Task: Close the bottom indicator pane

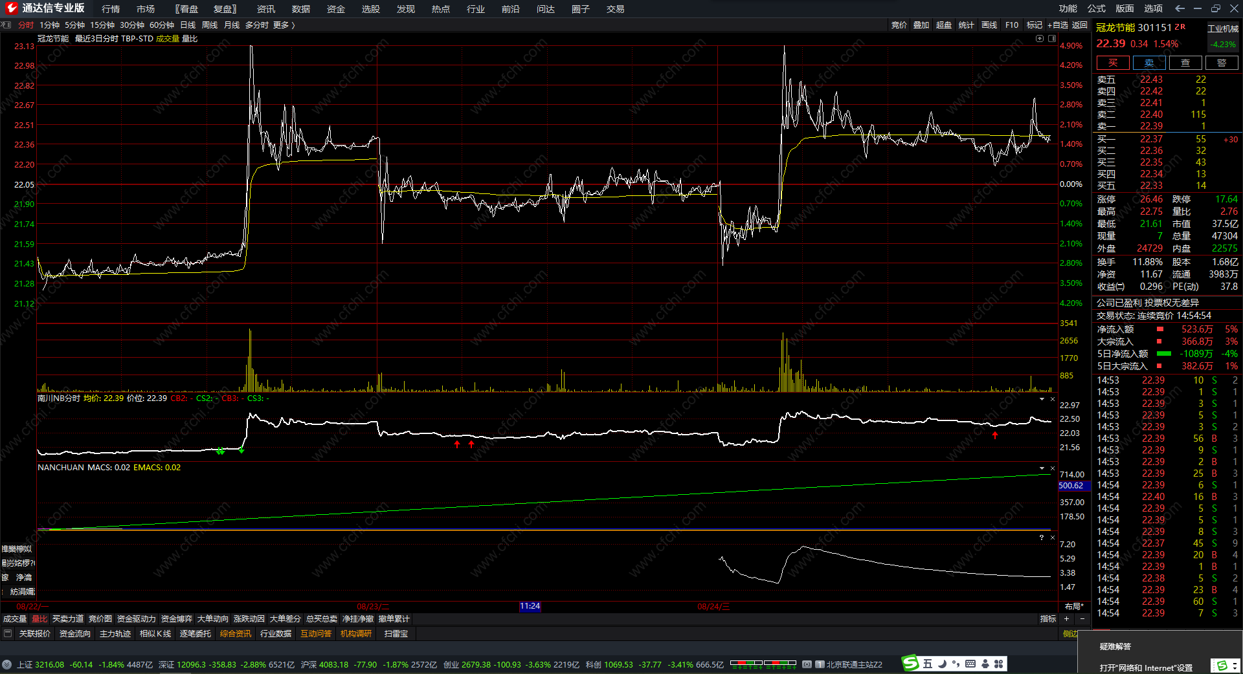Action: tap(1053, 538)
